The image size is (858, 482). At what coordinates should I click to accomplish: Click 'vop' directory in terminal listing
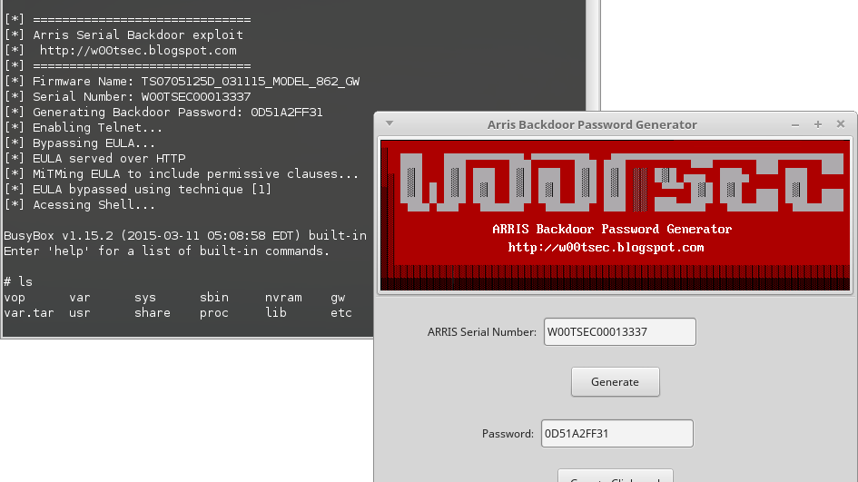tap(15, 298)
